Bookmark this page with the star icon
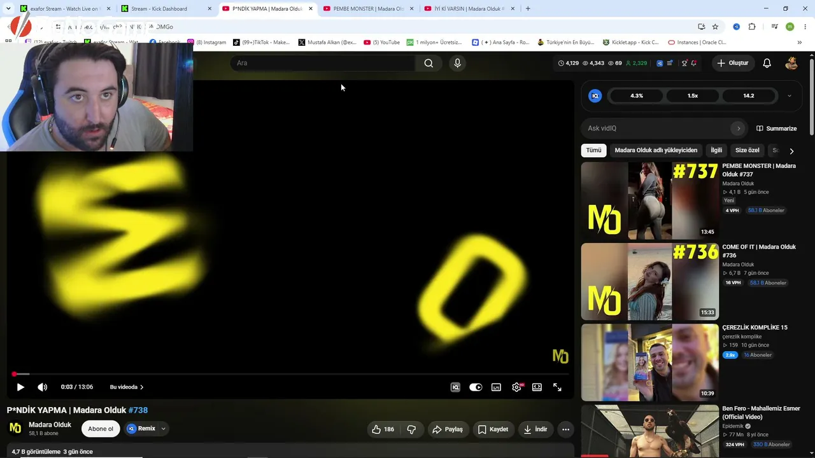This screenshot has width=815, height=458. 715,27
